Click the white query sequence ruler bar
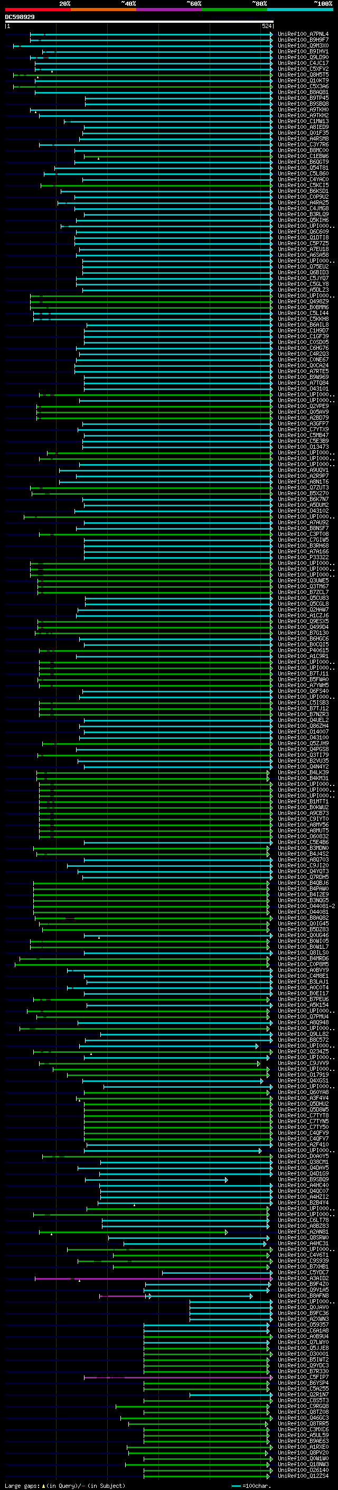 point(139,22)
